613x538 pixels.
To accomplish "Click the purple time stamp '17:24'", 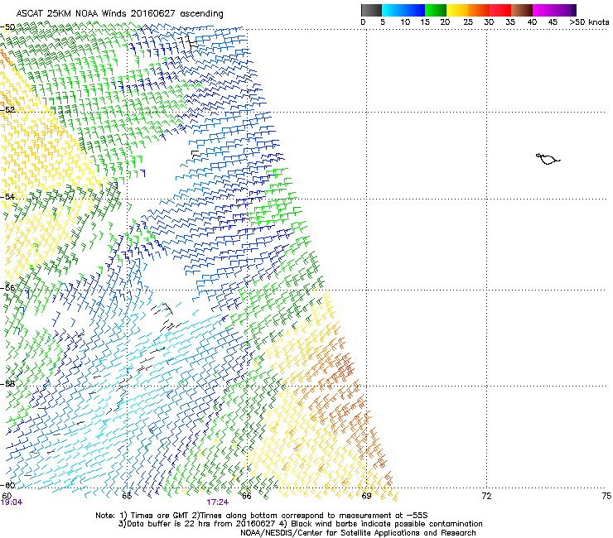I will tap(217, 502).
